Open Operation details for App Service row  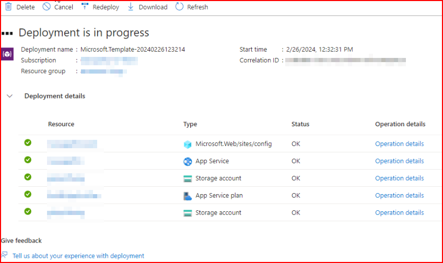pos(399,161)
